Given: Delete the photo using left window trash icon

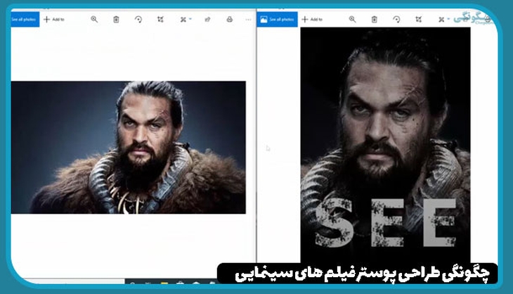Looking at the screenshot, I should click(x=116, y=20).
